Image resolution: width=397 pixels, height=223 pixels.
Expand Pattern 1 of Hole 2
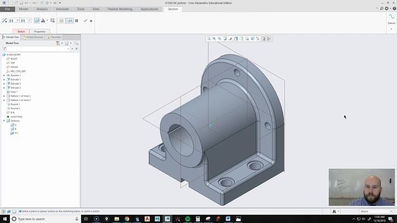pos(4,96)
